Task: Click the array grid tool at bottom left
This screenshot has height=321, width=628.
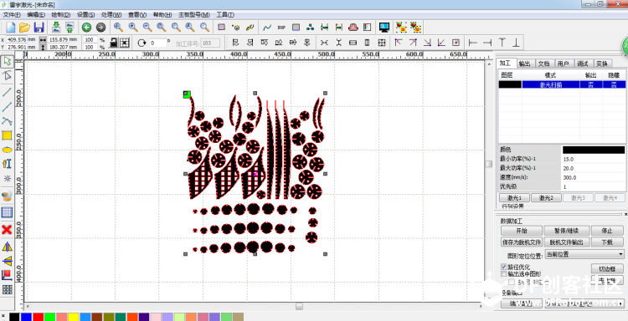Action: 7,290
